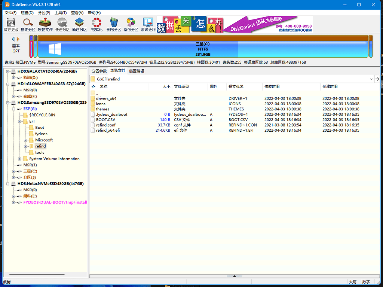The image size is (383, 287).
Task: Switch to the 扇区编辑 tab
Action: [x=136, y=71]
